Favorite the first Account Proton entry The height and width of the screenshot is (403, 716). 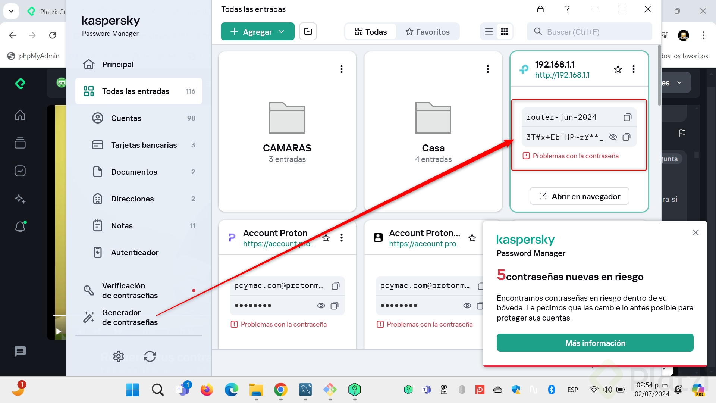coord(326,238)
